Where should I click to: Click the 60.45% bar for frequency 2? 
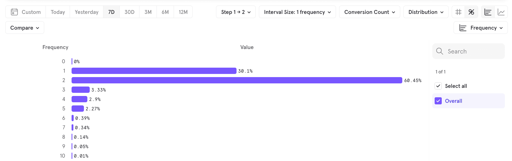click(x=237, y=80)
